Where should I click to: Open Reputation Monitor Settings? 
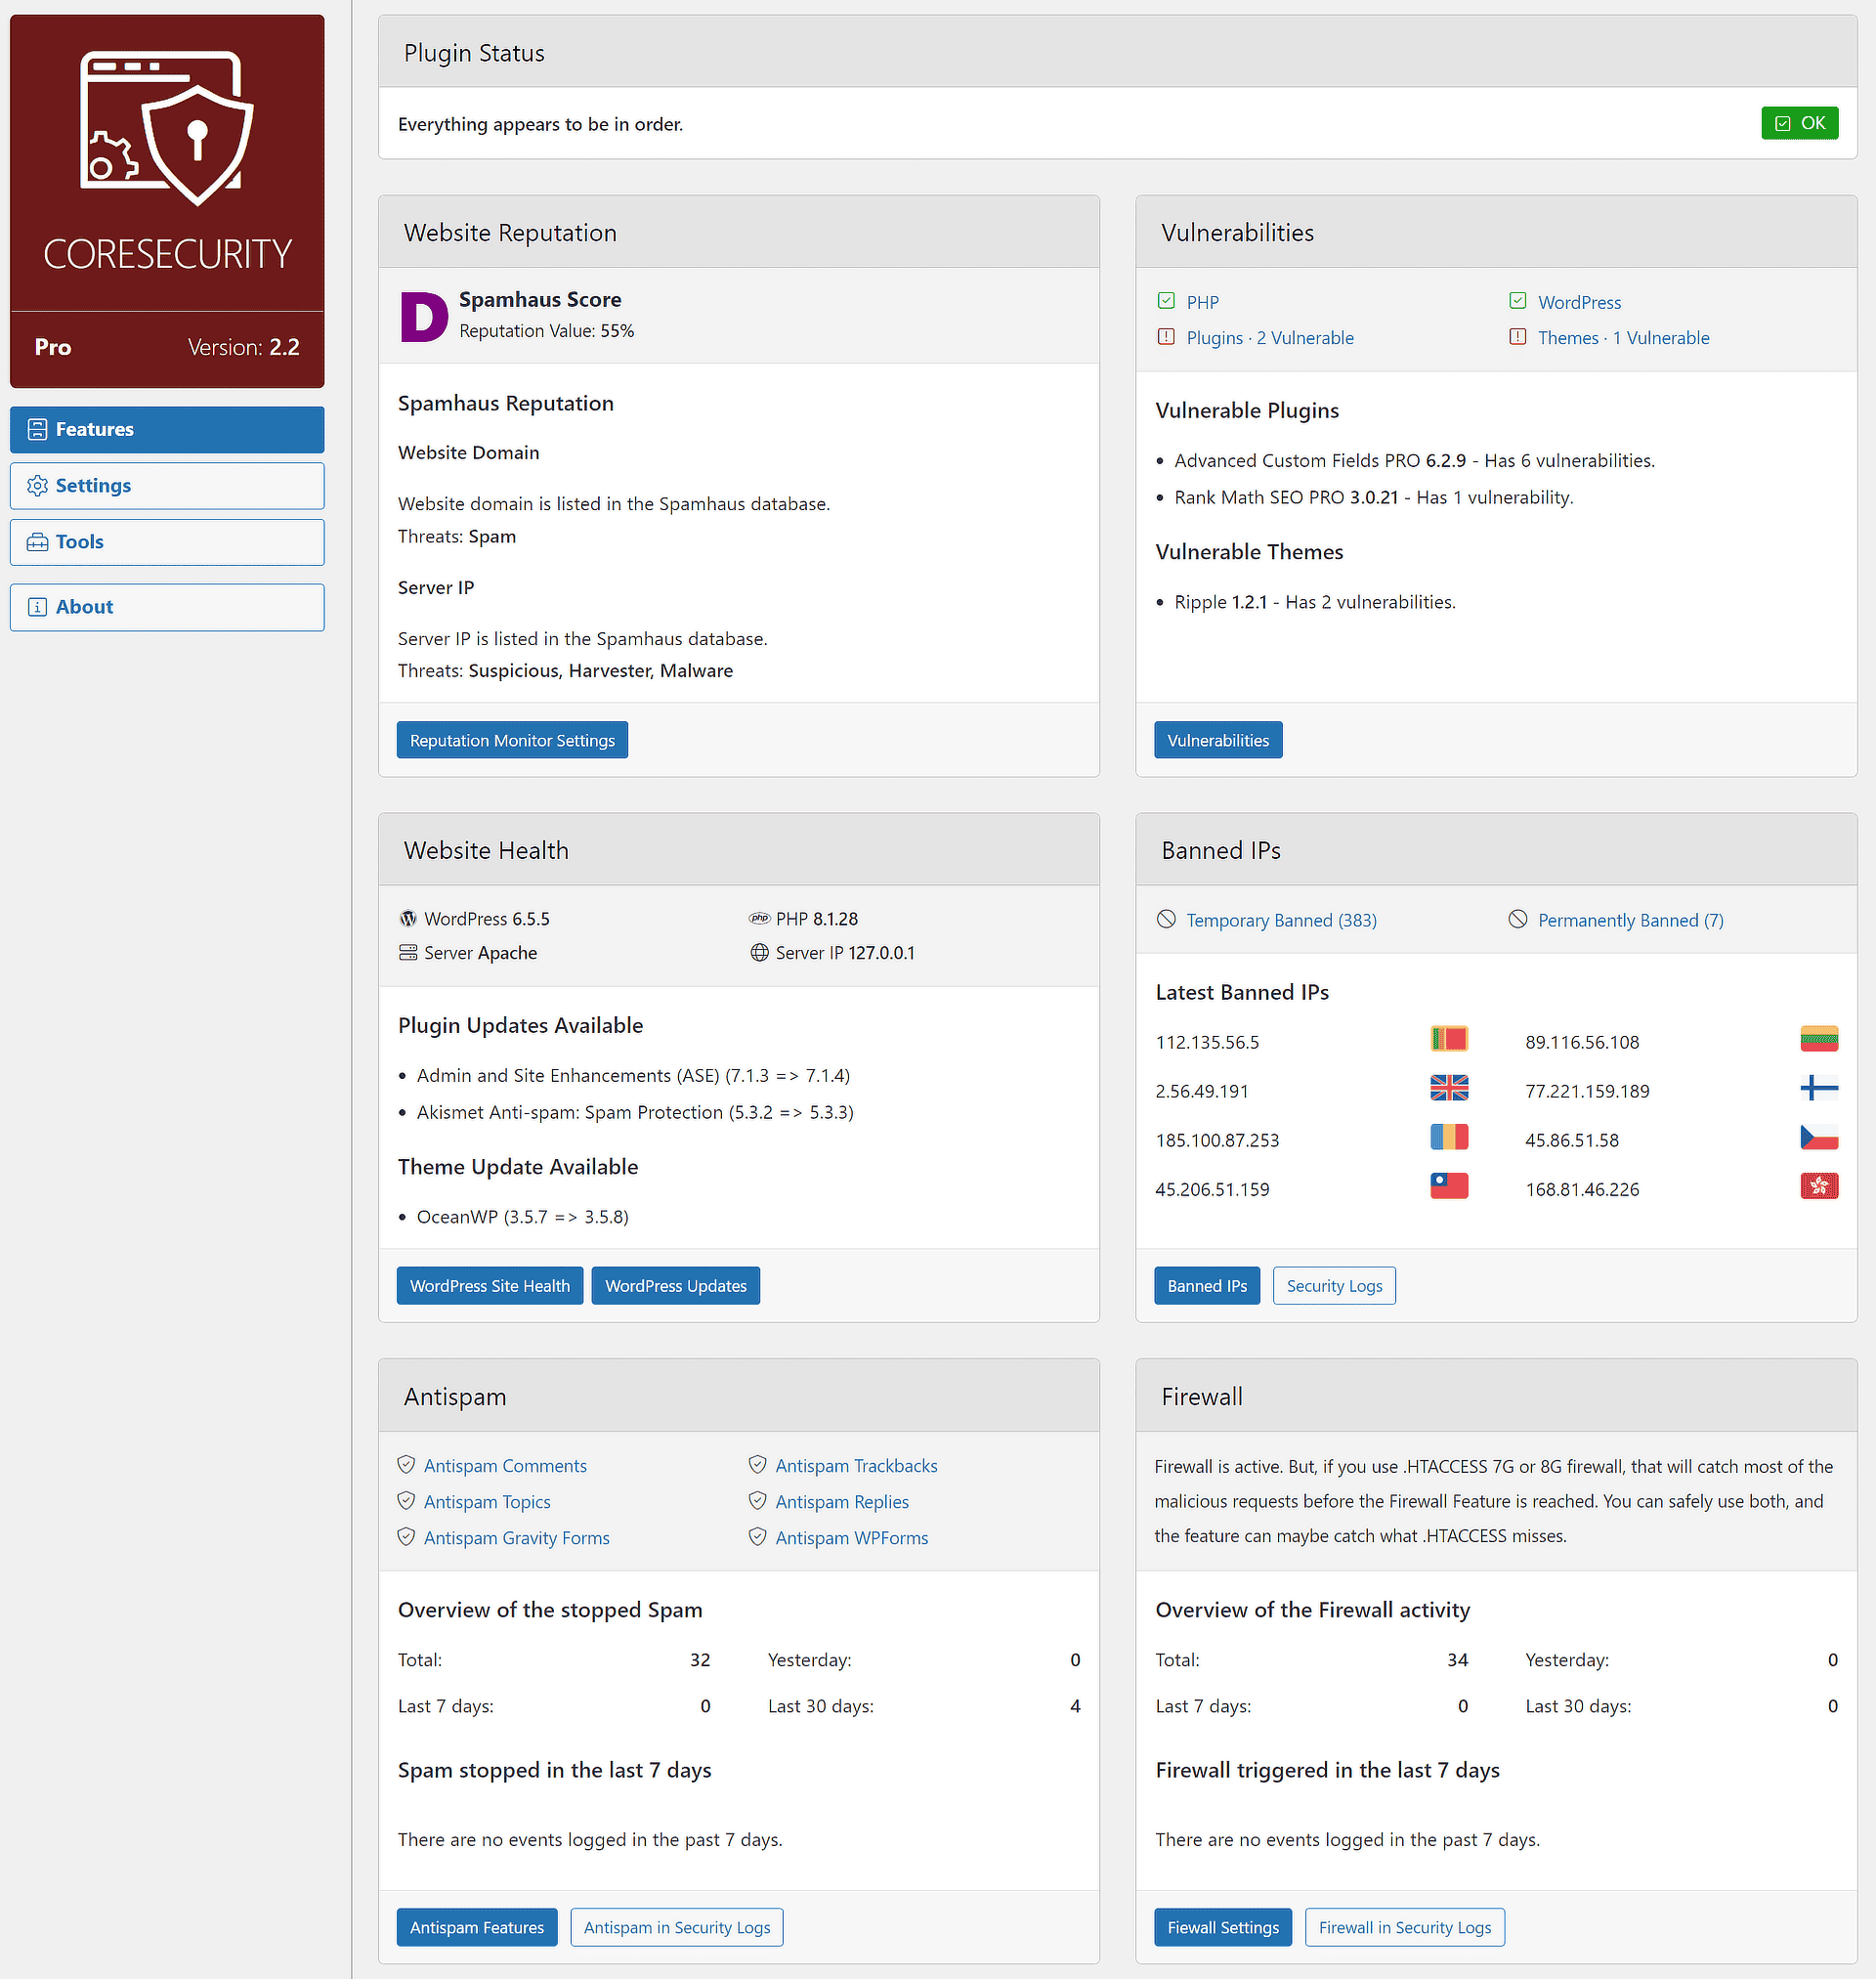pyautogui.click(x=512, y=740)
